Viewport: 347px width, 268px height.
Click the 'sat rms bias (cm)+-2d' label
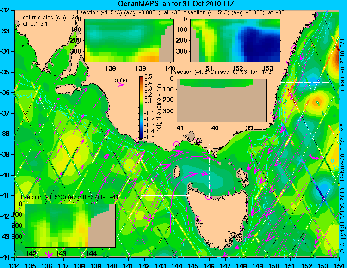click(x=51, y=18)
